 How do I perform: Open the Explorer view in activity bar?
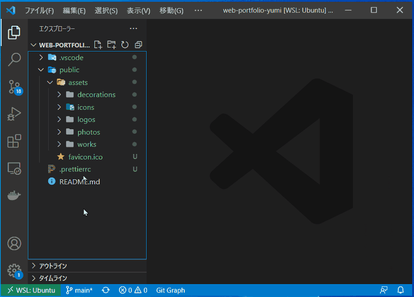14,33
